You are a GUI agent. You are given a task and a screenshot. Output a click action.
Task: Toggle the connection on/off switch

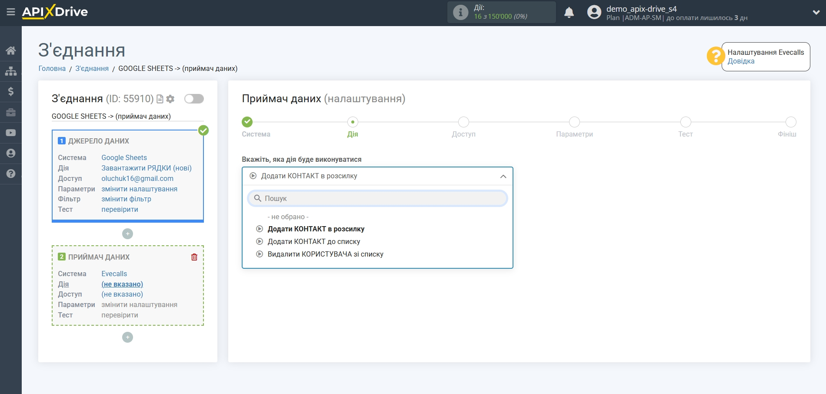(194, 99)
